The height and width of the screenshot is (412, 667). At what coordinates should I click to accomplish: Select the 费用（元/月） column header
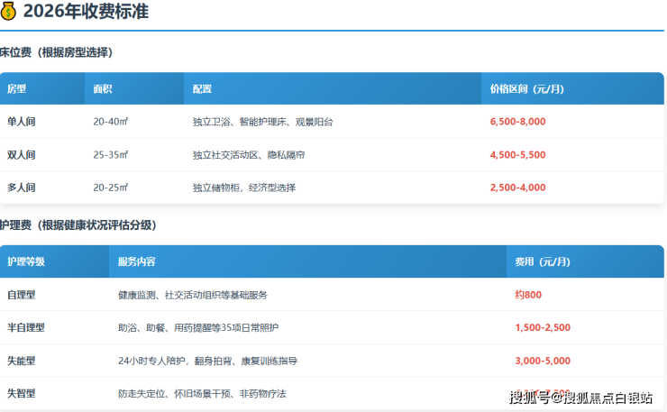point(542,261)
